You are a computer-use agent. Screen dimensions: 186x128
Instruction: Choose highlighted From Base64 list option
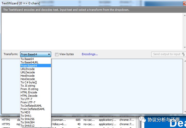point(36,65)
